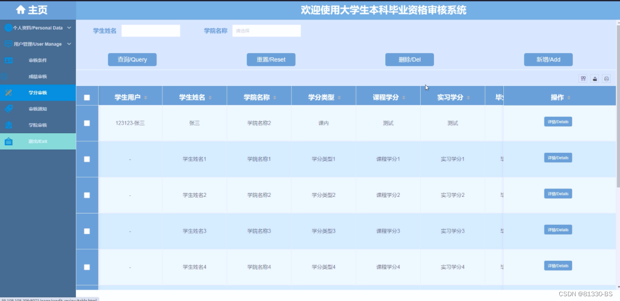Click the 用户管理/User Manage label

[x=38, y=44]
